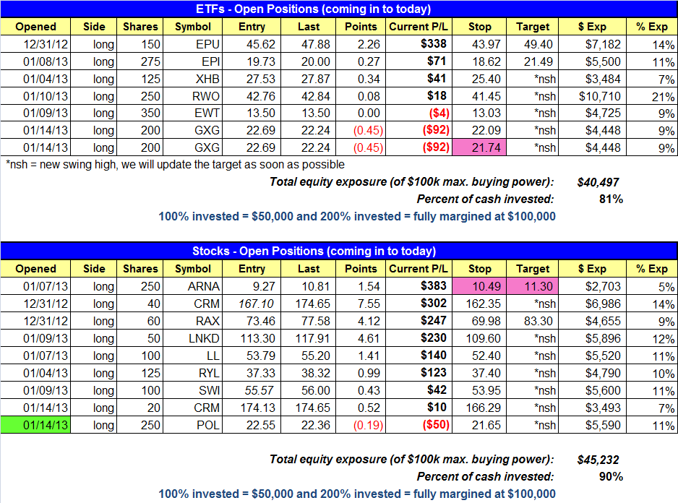Click EPU dollar exposure $7,182
678x503 pixels.
(x=603, y=44)
